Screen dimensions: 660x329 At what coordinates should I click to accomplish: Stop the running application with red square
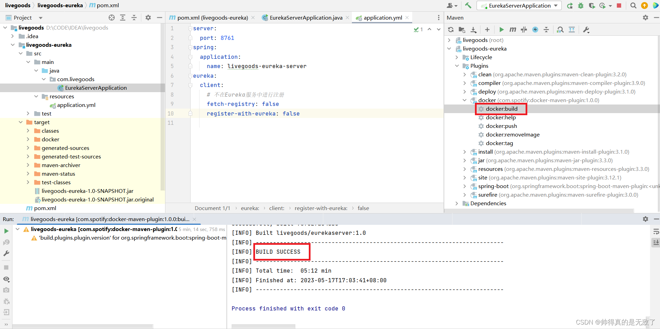619,6
